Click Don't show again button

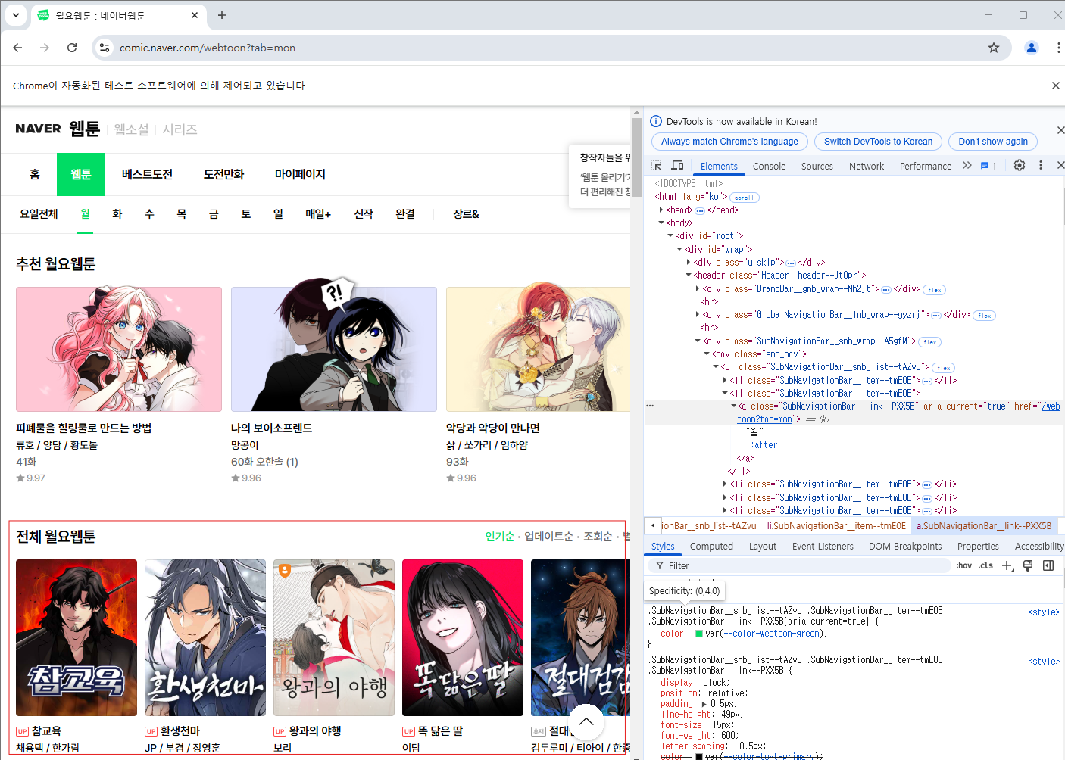point(993,142)
